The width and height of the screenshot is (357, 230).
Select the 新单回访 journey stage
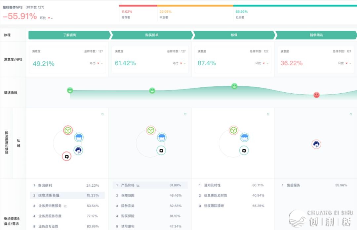pyautogui.click(x=316, y=35)
